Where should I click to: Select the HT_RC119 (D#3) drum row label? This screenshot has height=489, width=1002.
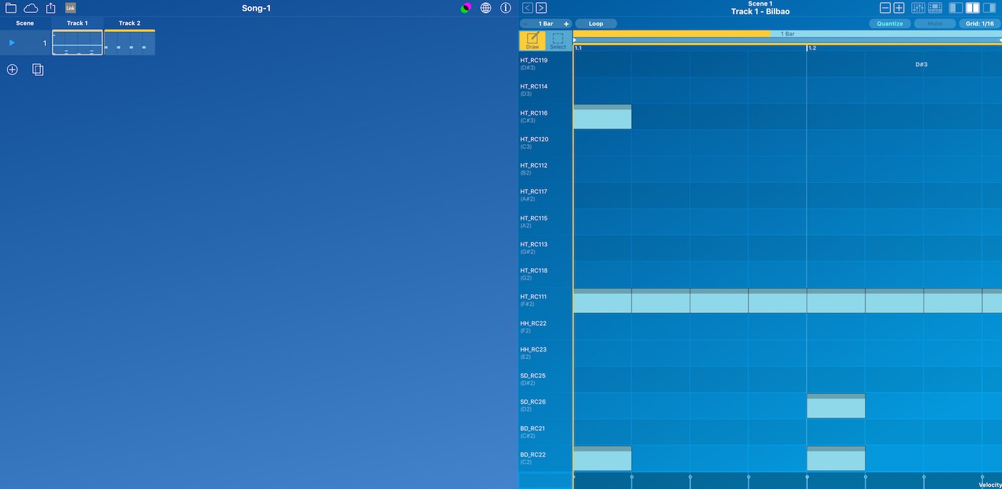tap(546, 64)
